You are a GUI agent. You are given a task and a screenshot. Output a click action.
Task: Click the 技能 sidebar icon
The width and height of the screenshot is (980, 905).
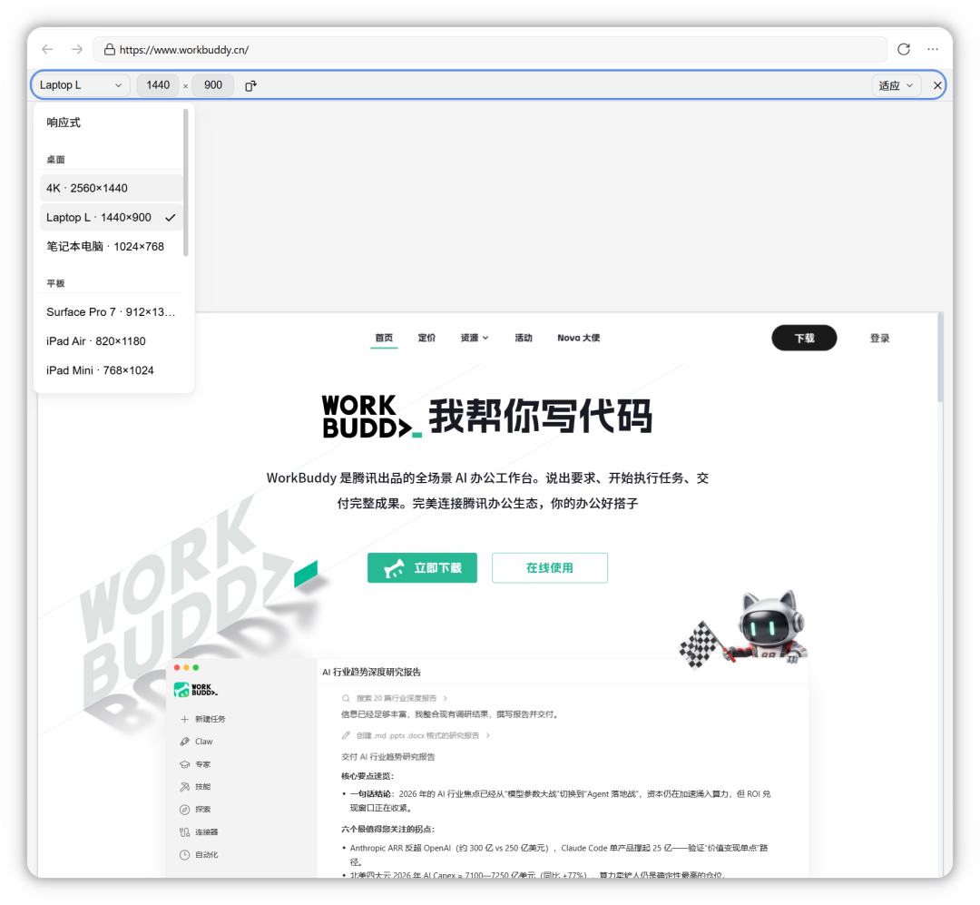click(184, 787)
